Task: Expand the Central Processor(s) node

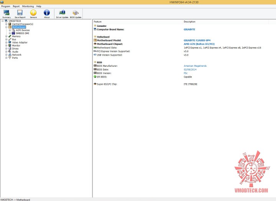Action: click(x=7, y=24)
